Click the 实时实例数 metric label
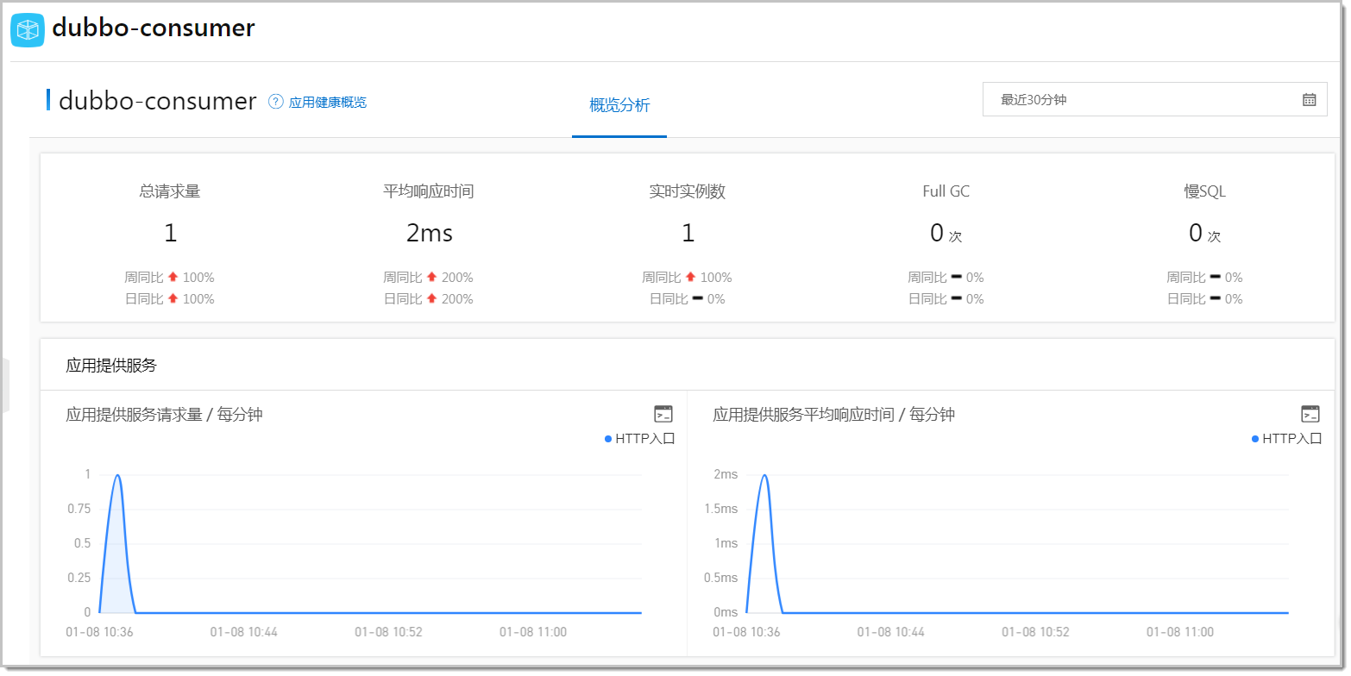The image size is (1351, 676). click(x=688, y=191)
